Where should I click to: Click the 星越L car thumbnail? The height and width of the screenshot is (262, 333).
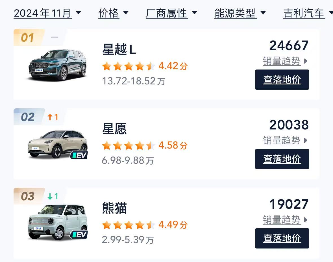click(57, 65)
